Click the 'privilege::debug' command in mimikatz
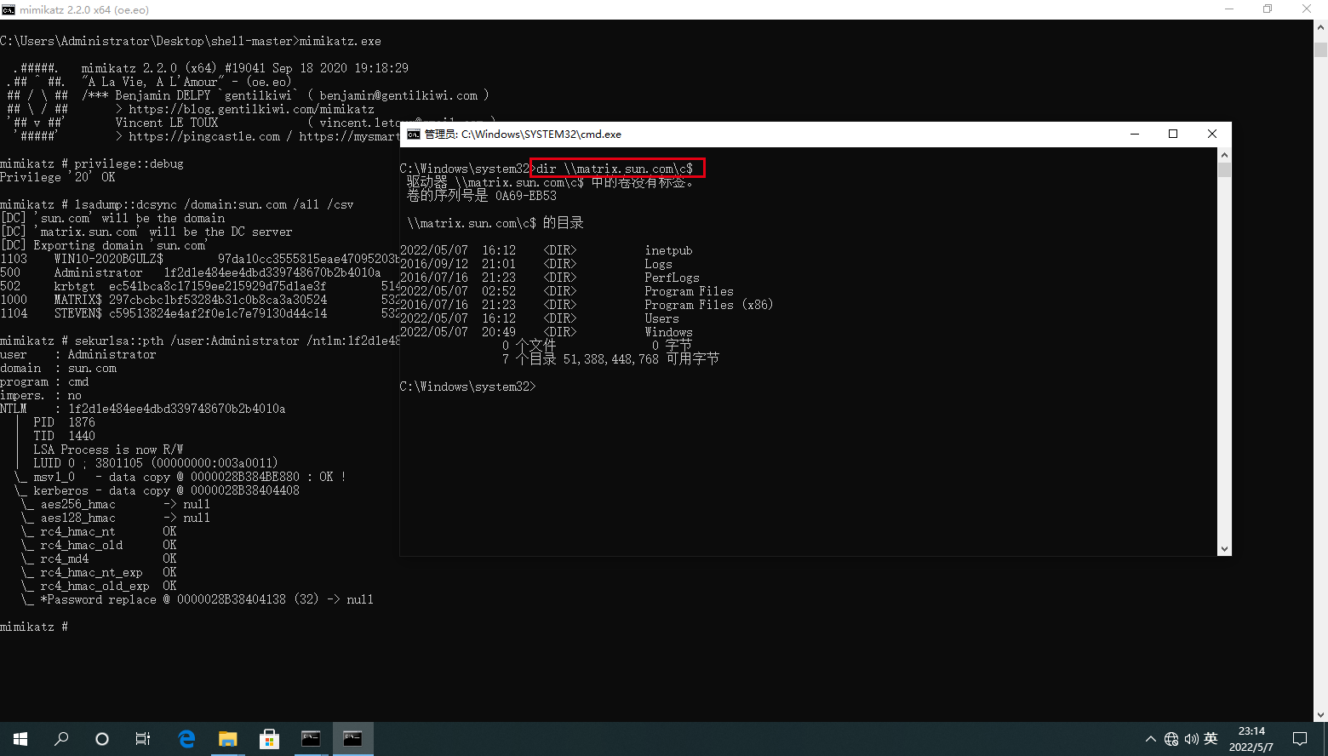 pos(129,163)
